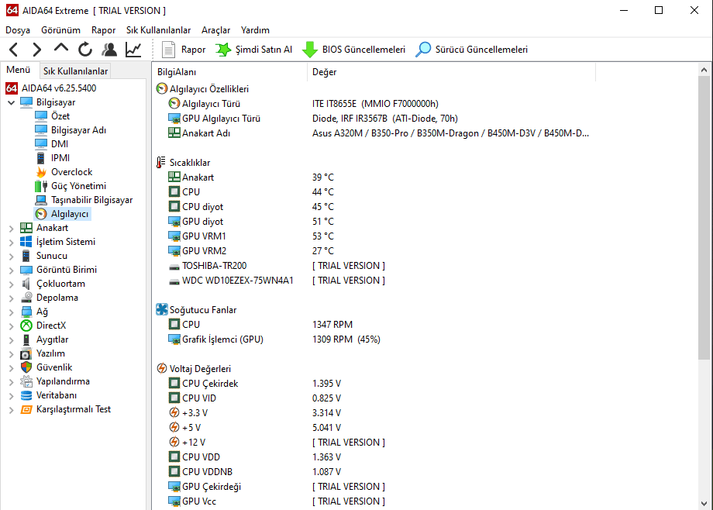
Task: Expand the Aygıtlar tree node
Action: tap(12, 340)
